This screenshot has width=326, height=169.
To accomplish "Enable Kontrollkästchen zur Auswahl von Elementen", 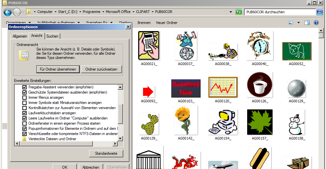I will pyautogui.click(x=25, y=108).
